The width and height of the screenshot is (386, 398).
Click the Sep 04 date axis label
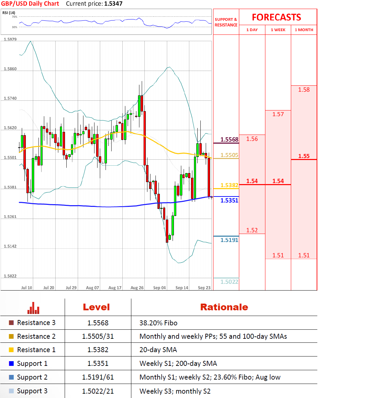tap(159, 288)
